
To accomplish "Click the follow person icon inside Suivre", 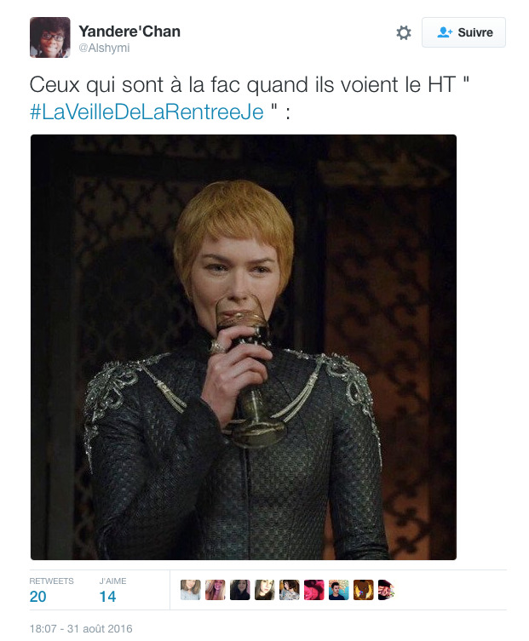I will coord(445,32).
